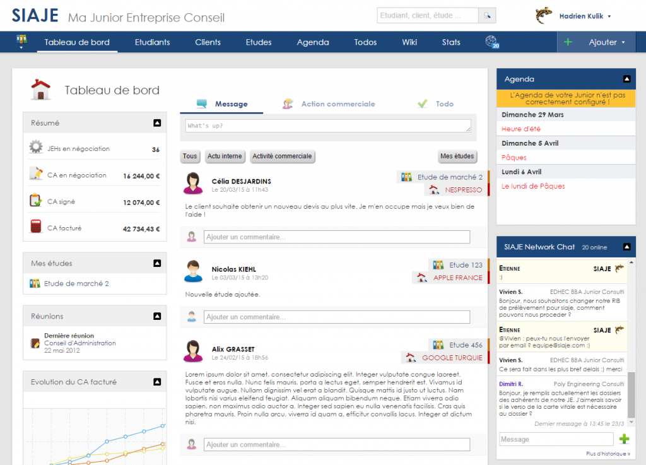Switch to the Action commerciale tab

[x=338, y=104]
